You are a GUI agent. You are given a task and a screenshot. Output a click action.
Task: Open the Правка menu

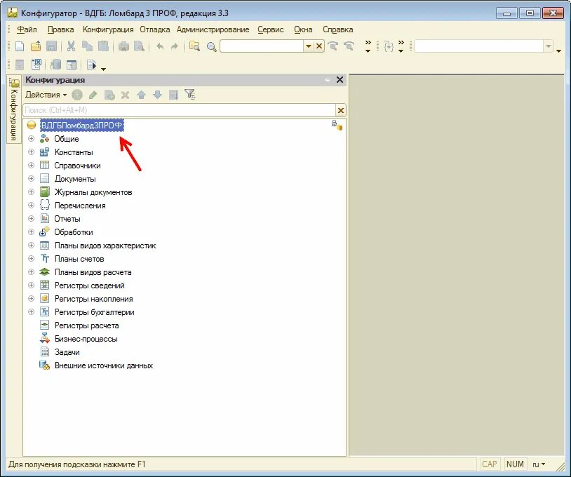tap(61, 29)
